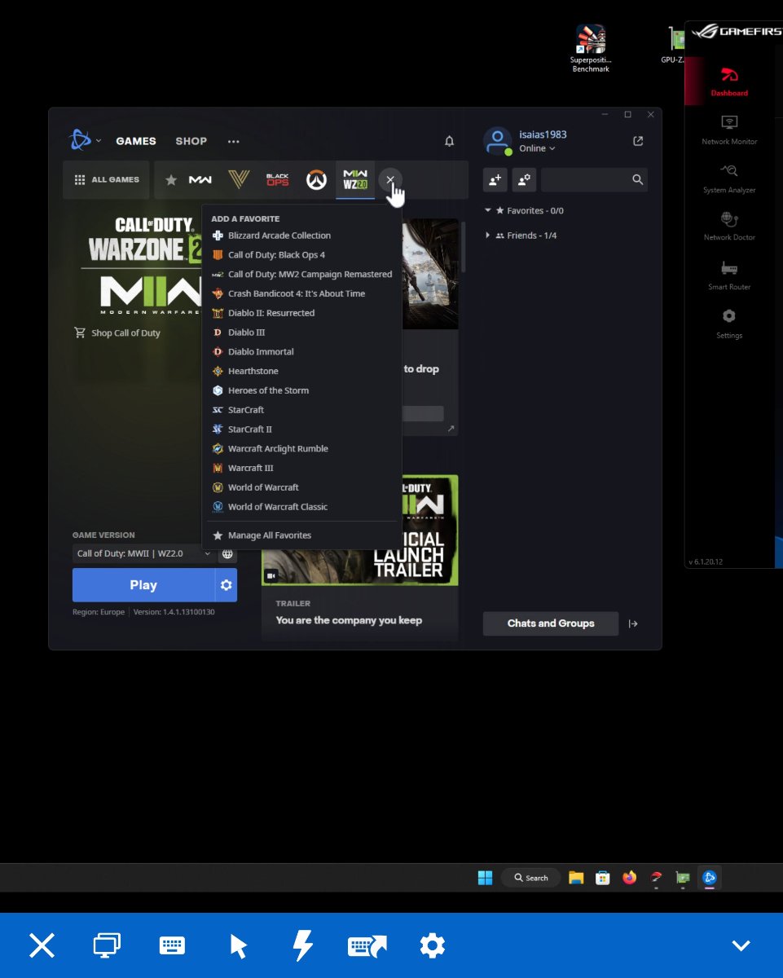Click the remote lightning actions icon
This screenshot has height=978, width=783.
[x=302, y=945]
